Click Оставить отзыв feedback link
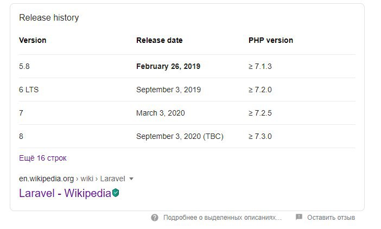 click(x=331, y=218)
